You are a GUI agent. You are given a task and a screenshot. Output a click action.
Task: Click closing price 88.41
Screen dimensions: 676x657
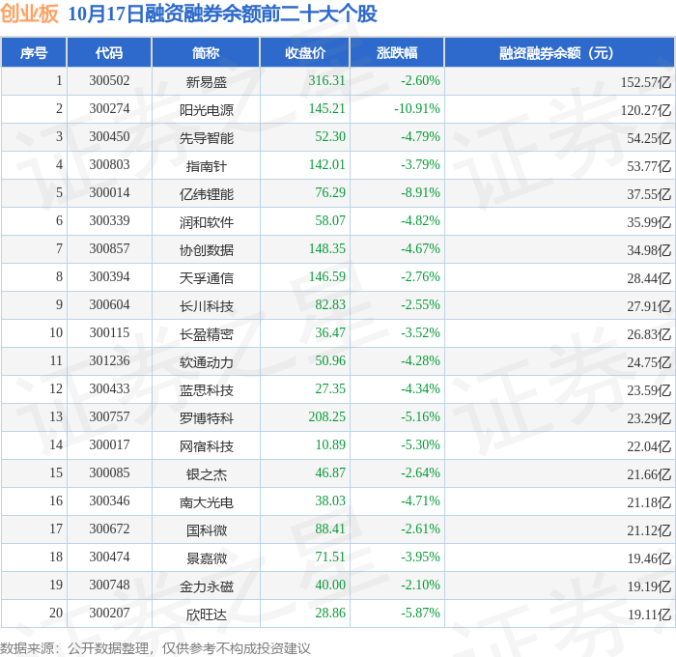(x=330, y=528)
